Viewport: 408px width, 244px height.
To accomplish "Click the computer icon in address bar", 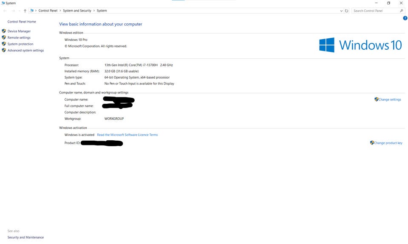I will click(x=32, y=11).
